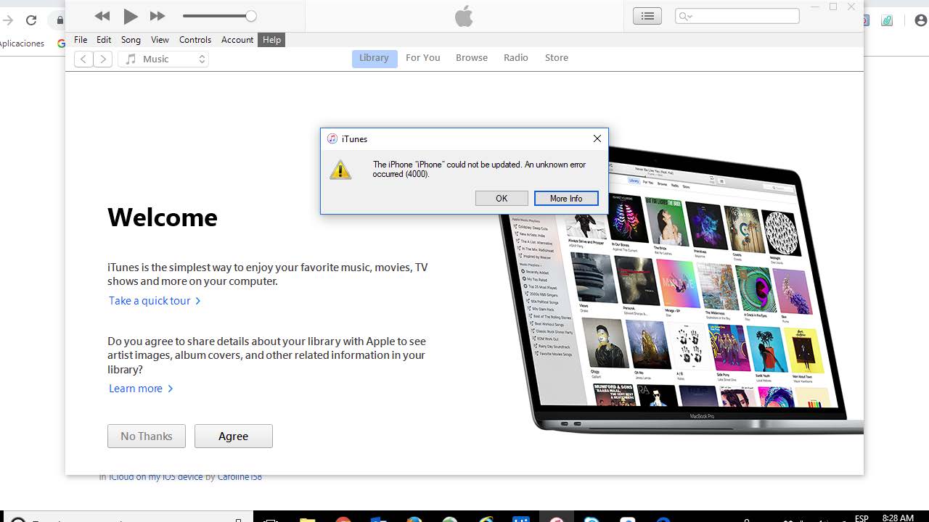Open the Learn more link
This screenshot has width=929, height=522.
141,389
